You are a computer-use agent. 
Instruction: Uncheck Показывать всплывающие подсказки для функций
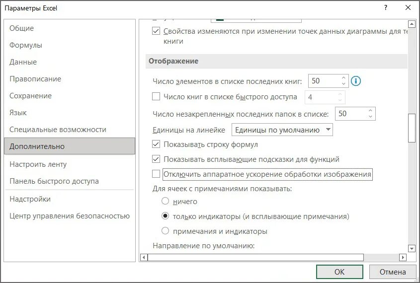pos(156,159)
